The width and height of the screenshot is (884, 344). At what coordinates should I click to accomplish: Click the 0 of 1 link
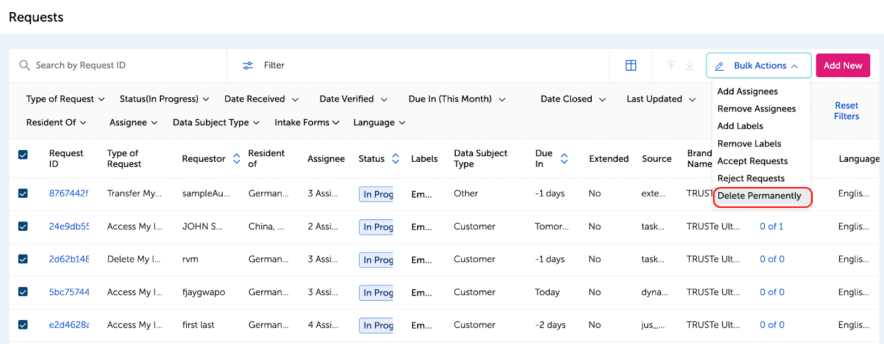tap(771, 226)
